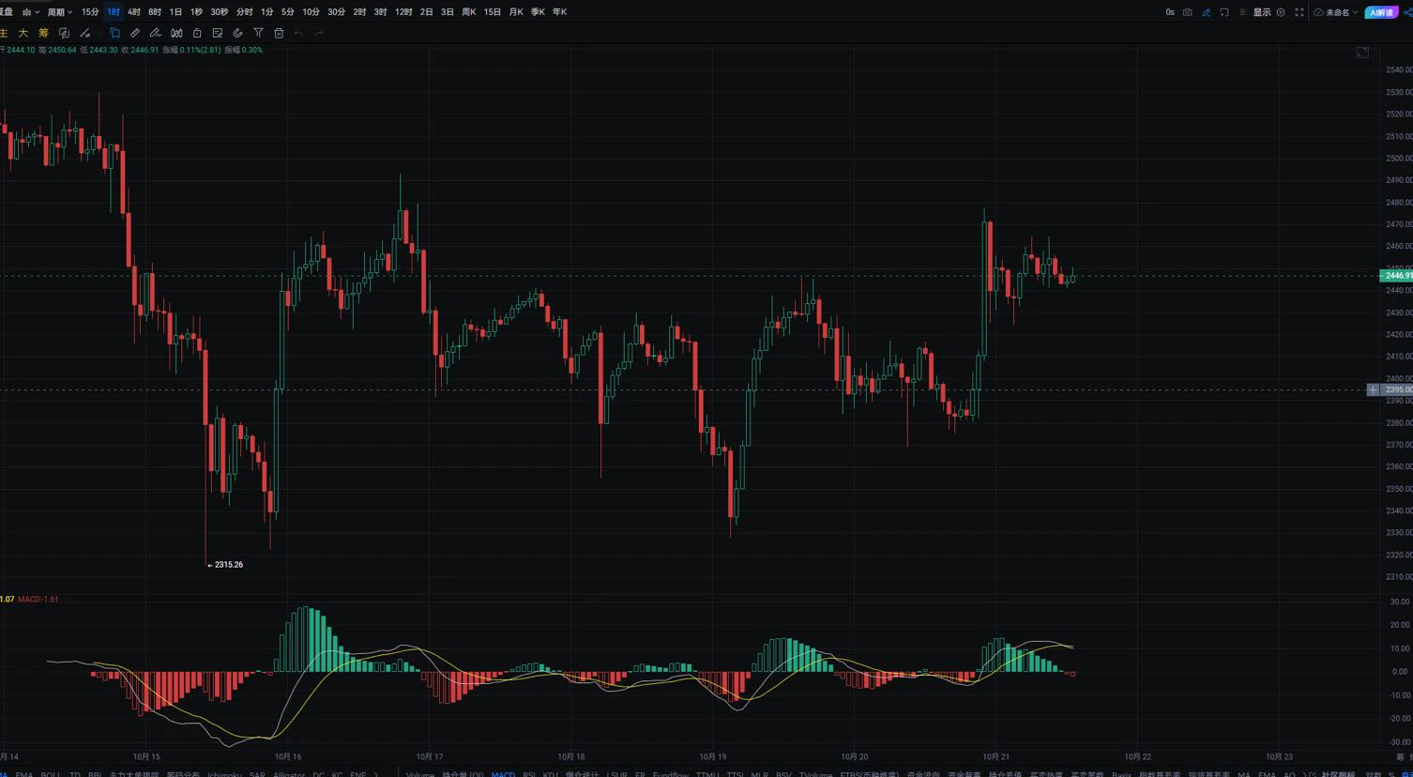Select the pencil brush drawing tool
Viewport: 1413px width, 777px height.
click(156, 33)
